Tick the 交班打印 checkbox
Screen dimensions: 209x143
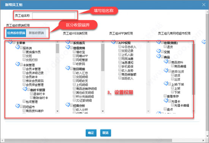tap(24, 59)
